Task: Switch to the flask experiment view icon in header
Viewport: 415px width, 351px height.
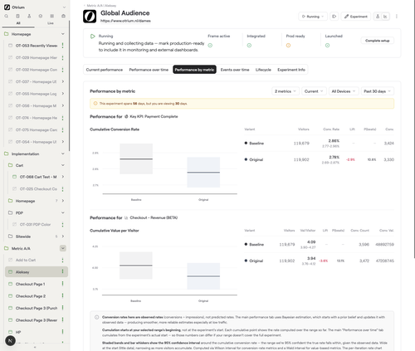Action: [378, 17]
